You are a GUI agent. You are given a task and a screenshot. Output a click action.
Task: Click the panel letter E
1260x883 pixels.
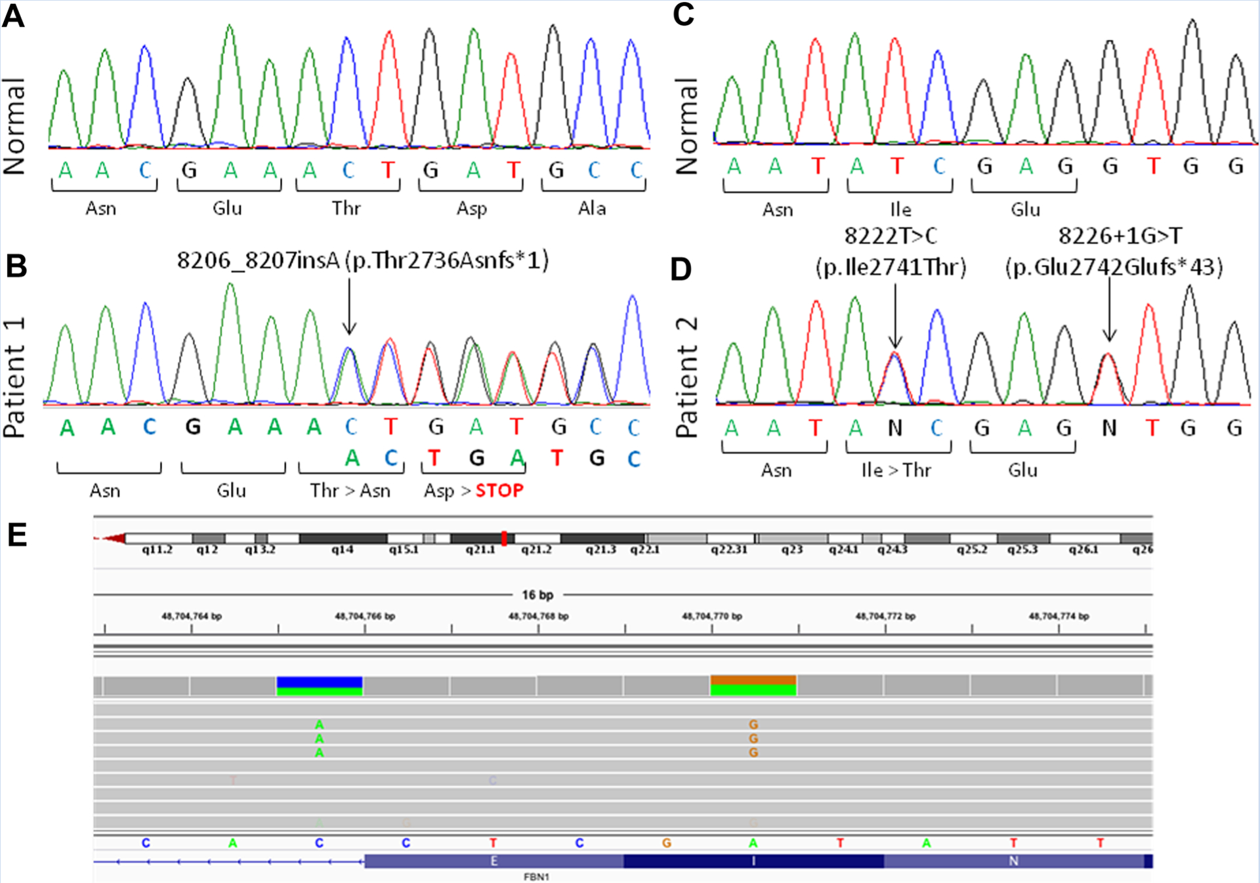point(17,535)
